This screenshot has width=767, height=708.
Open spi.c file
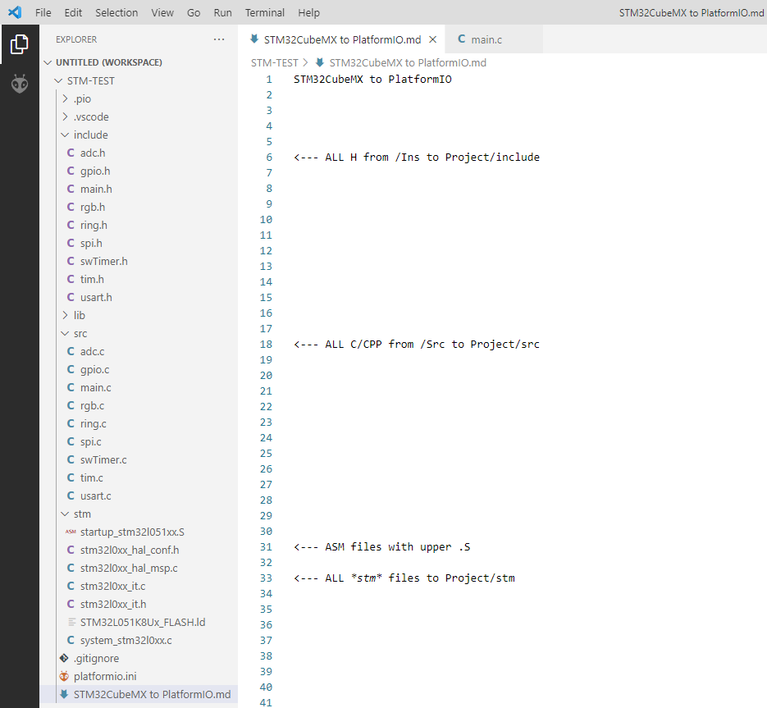click(139, 442)
